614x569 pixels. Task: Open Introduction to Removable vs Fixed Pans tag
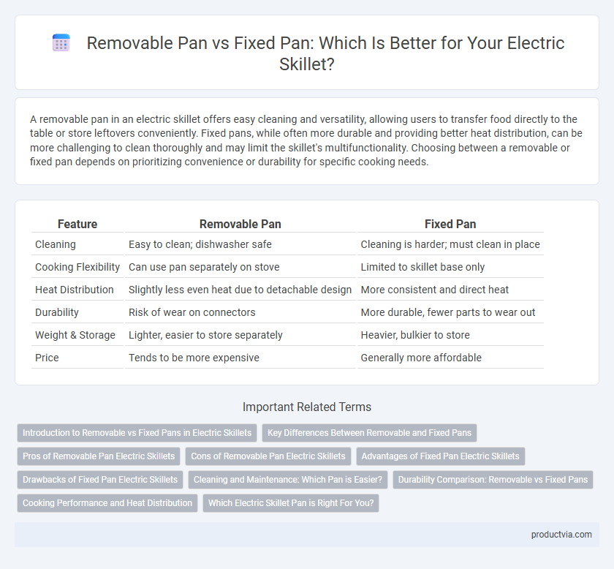(x=137, y=433)
